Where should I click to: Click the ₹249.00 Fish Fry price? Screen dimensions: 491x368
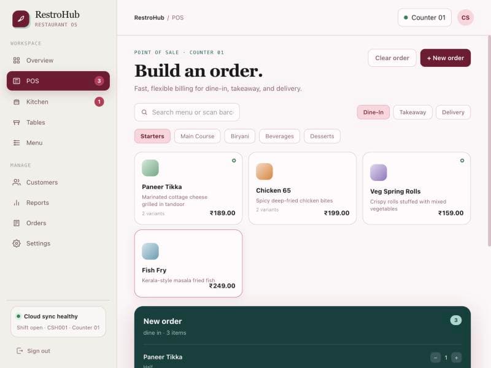(222, 286)
